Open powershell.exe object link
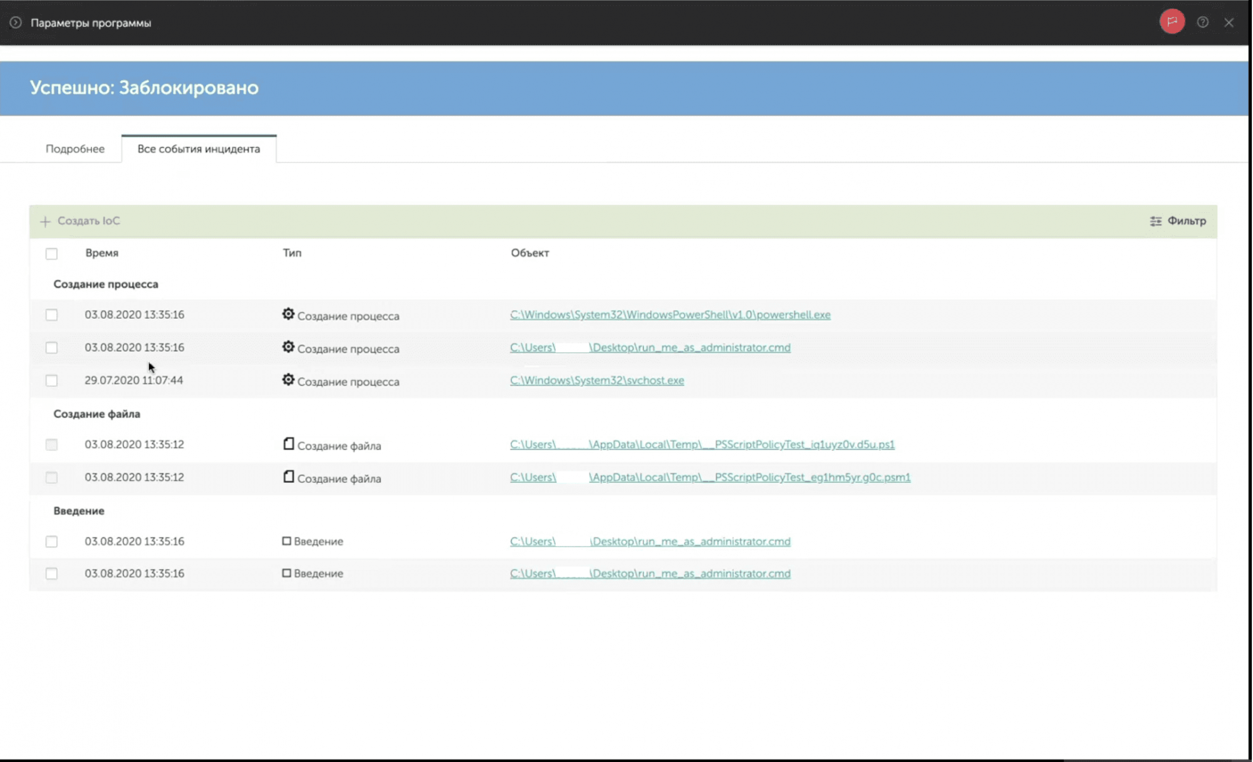Screen dimensions: 1253x762 [x=670, y=315]
